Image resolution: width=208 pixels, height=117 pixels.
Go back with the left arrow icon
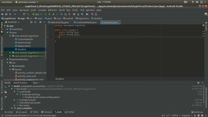pos(15,14)
